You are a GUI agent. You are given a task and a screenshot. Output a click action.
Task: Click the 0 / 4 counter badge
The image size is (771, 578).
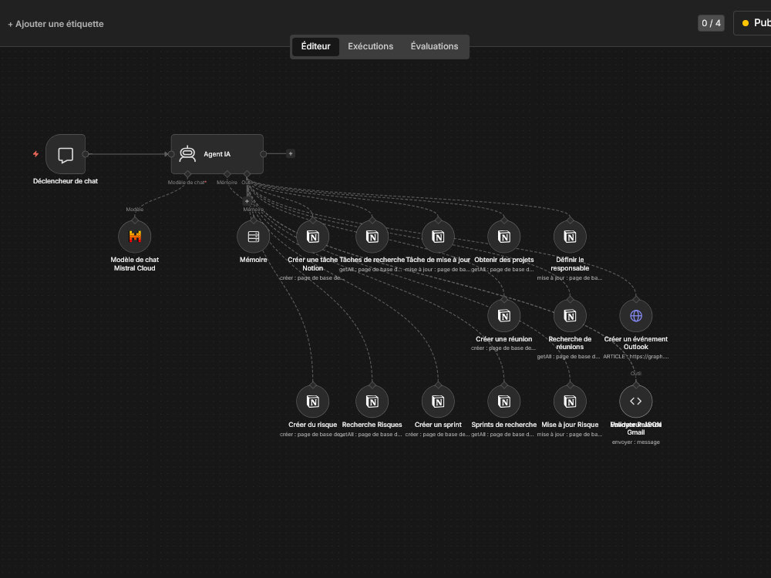coord(711,23)
